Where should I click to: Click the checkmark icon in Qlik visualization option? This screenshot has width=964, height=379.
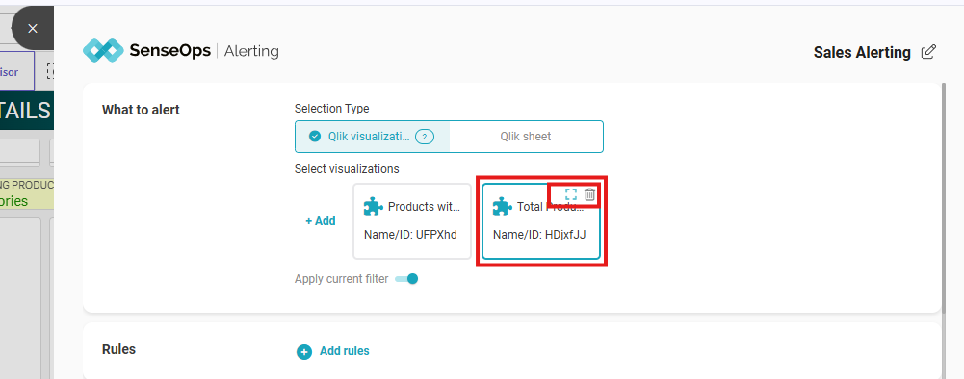(x=315, y=137)
